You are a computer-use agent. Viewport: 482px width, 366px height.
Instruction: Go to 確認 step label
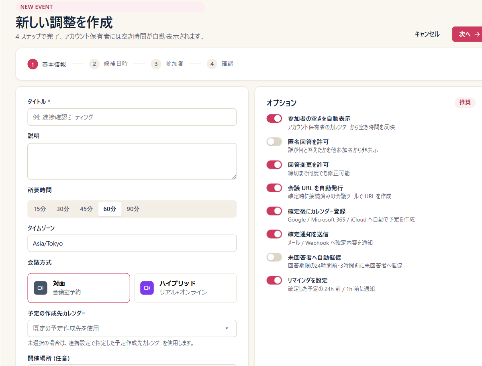[x=227, y=64]
